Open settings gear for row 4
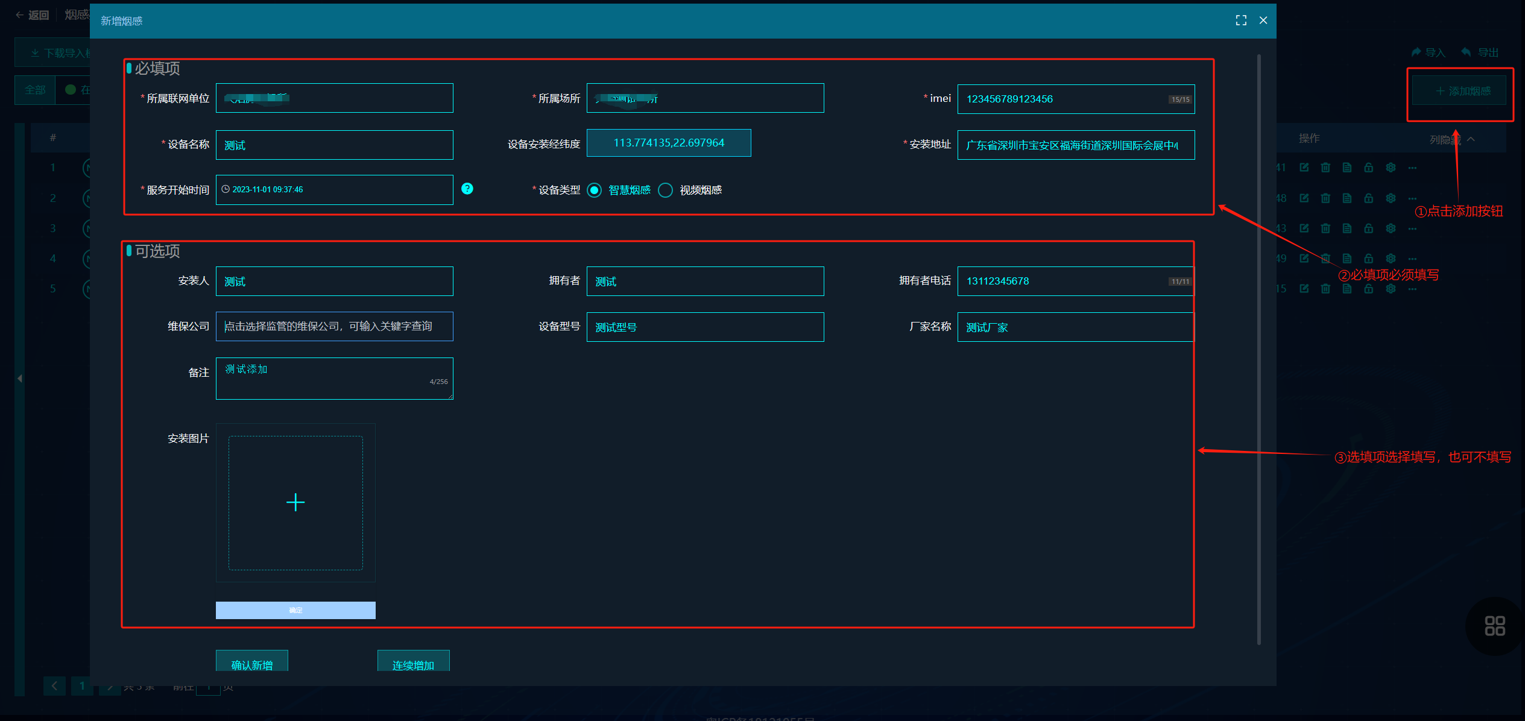 1391,258
